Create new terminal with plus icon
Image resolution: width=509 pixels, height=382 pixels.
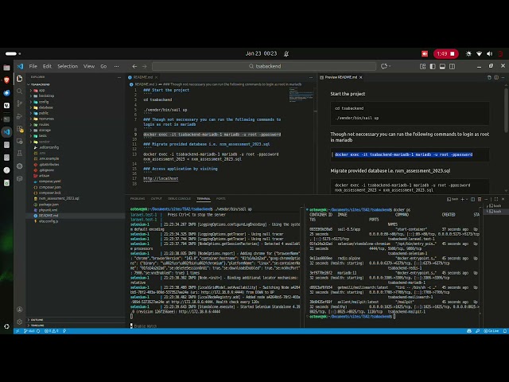click(x=462, y=199)
